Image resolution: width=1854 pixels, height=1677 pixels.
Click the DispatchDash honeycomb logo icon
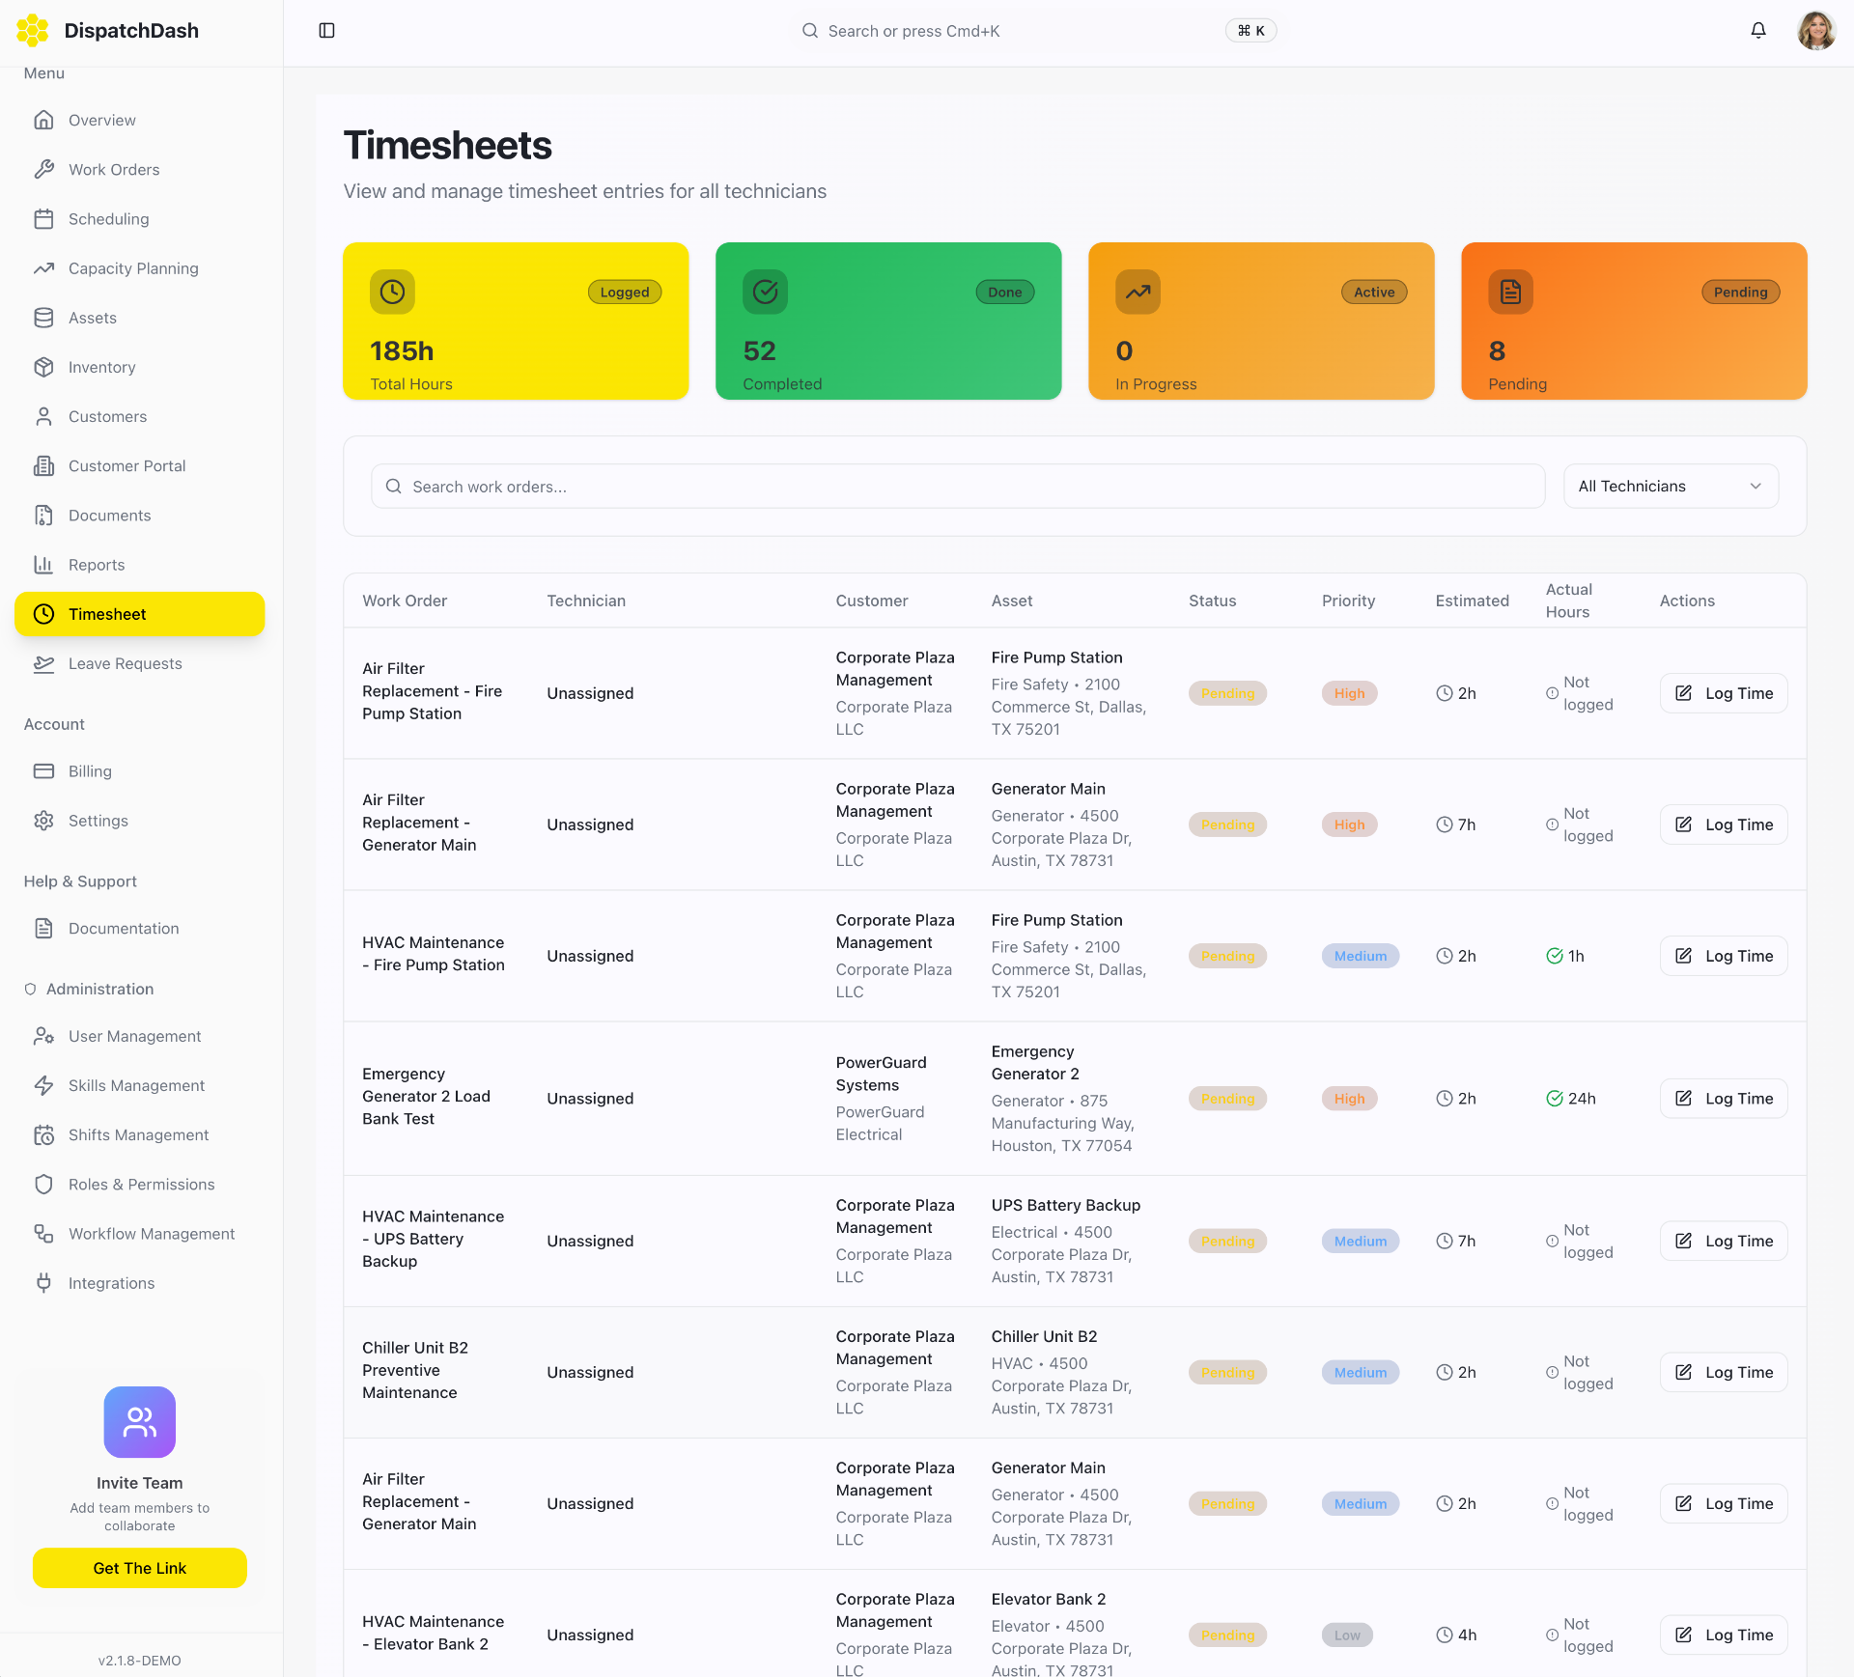point(33,31)
